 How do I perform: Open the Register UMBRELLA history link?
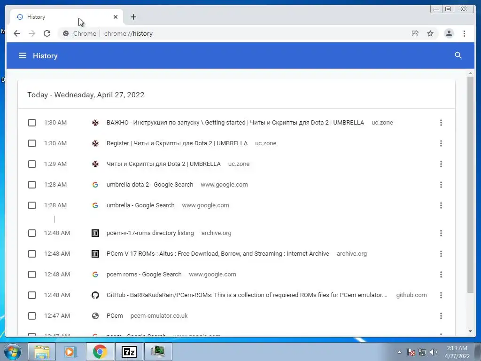coord(177,143)
